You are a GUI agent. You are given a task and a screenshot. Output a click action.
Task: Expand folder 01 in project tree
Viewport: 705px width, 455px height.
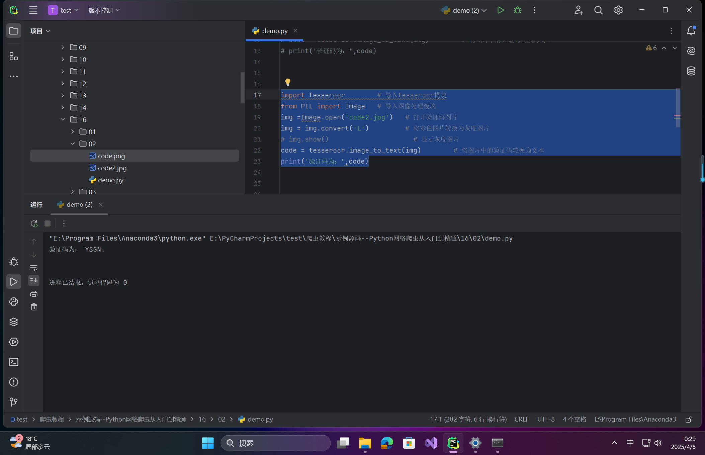(x=72, y=131)
